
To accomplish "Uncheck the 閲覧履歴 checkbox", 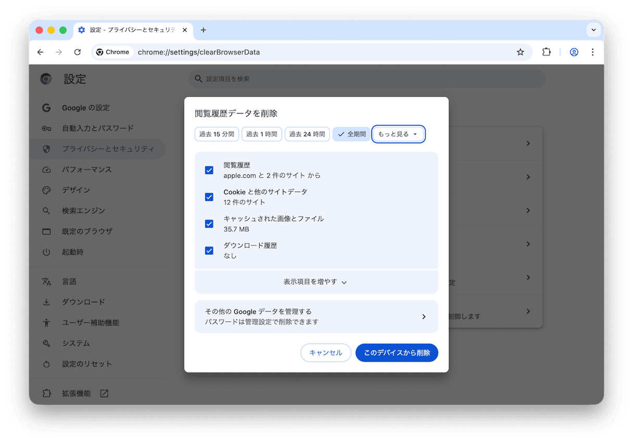I will tap(209, 170).
